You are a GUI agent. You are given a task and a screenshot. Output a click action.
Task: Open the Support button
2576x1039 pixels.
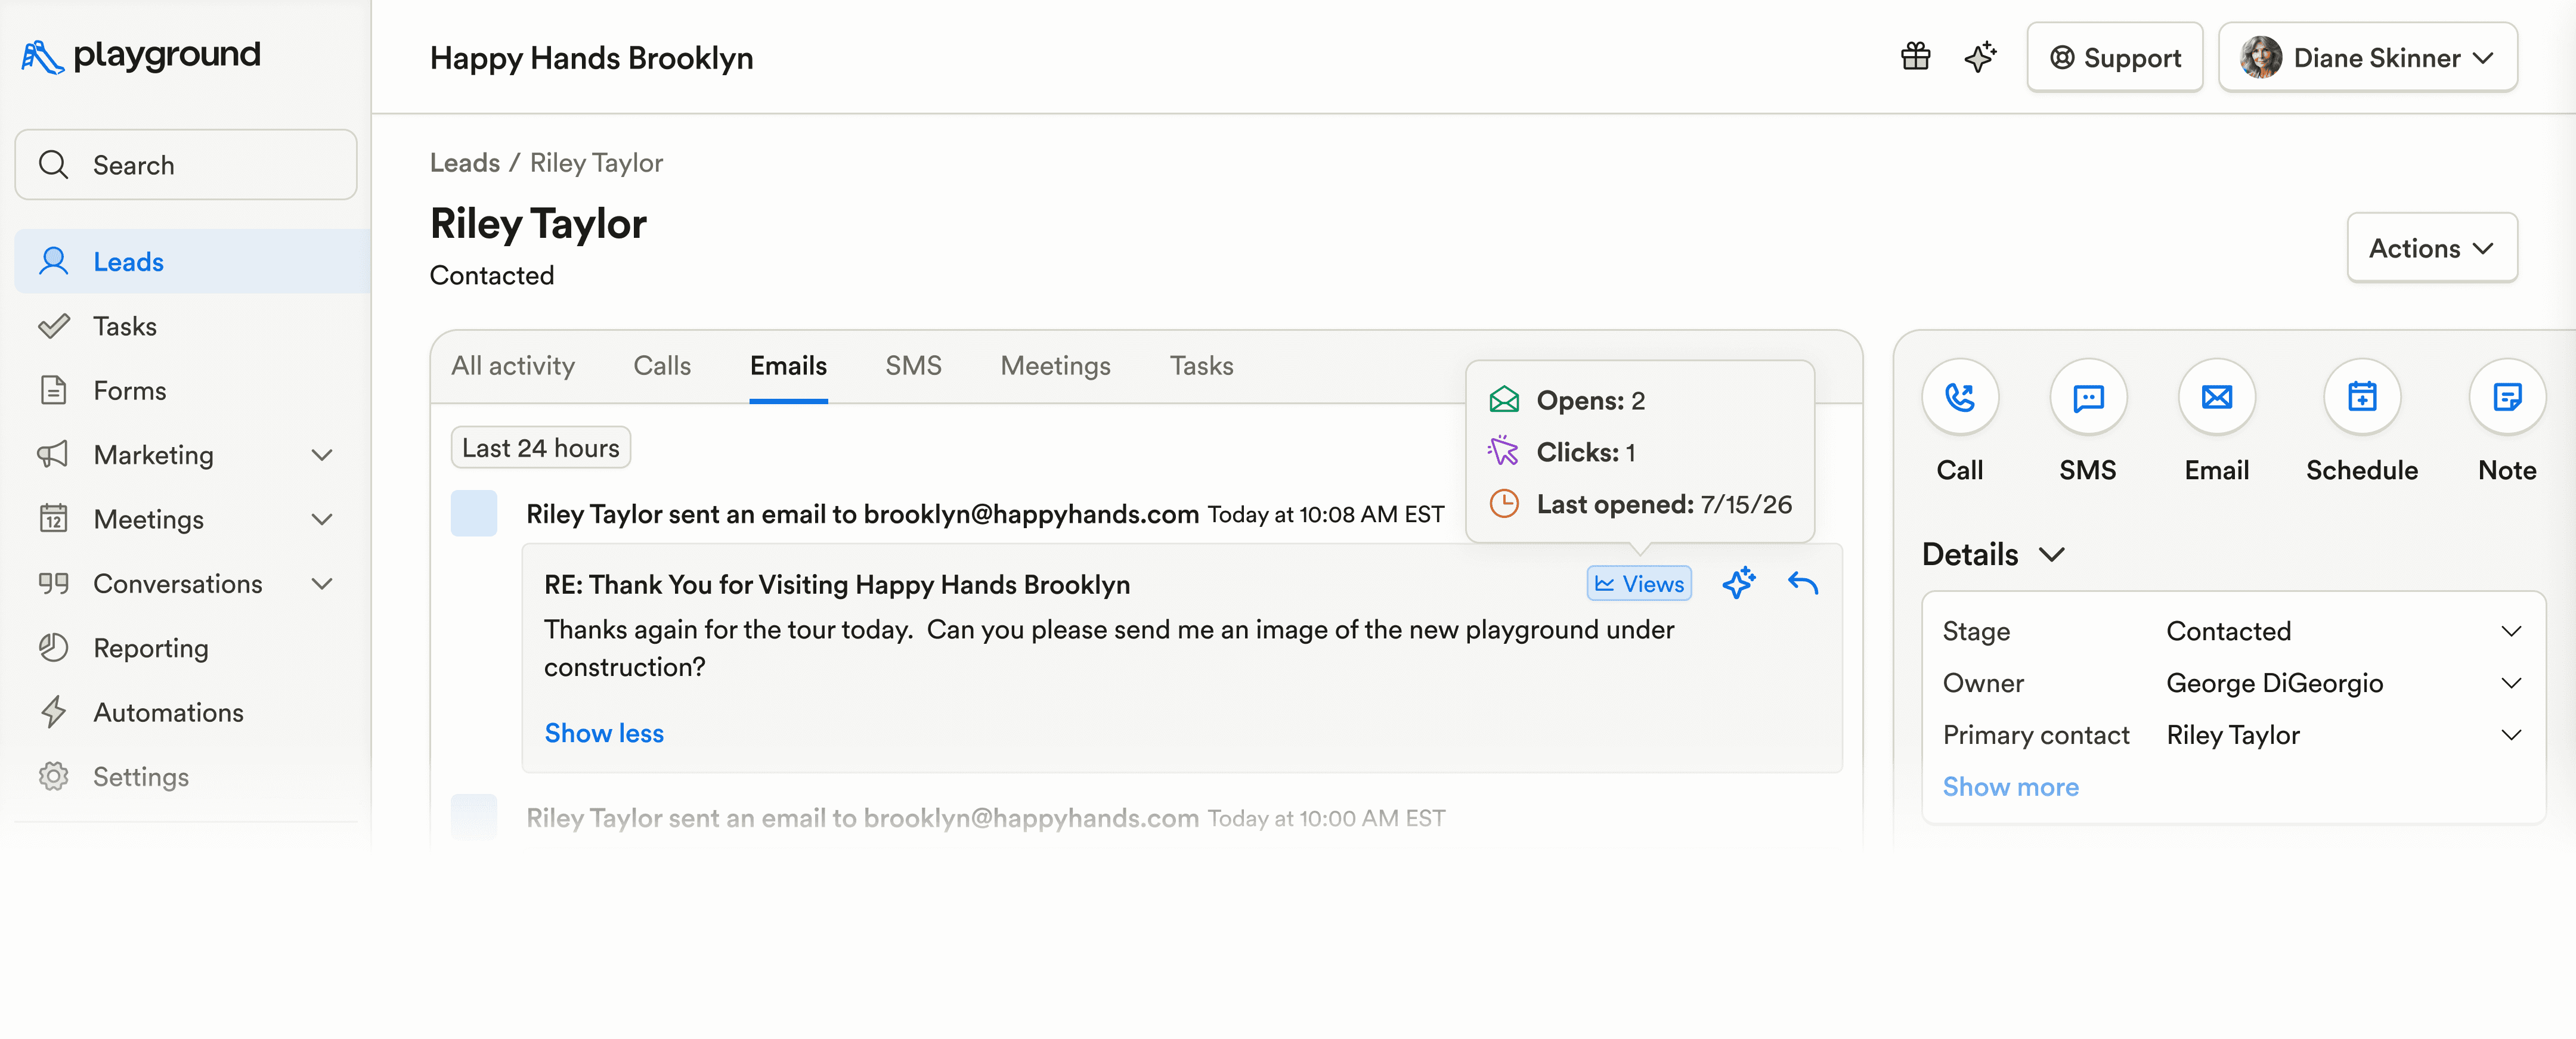(x=2115, y=58)
